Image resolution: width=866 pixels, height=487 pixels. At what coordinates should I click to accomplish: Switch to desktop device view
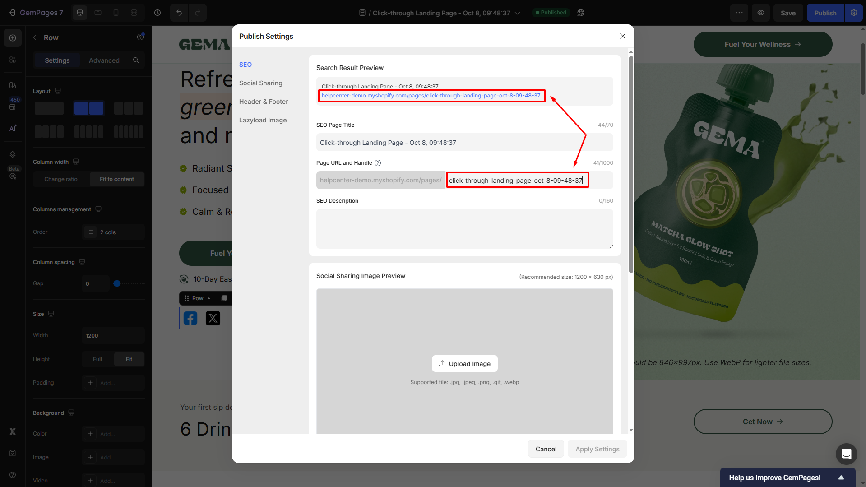click(80, 13)
